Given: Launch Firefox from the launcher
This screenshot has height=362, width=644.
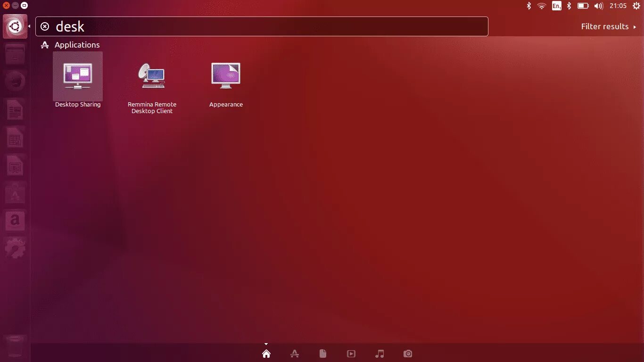Looking at the screenshot, I should pos(15,82).
